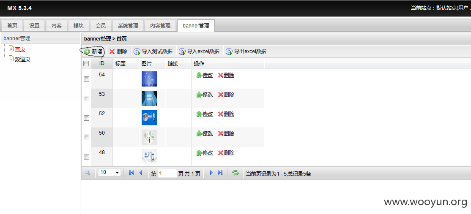The height and width of the screenshot is (214, 471).
Task: Open the thumbnail image of row 48
Action: point(149,156)
